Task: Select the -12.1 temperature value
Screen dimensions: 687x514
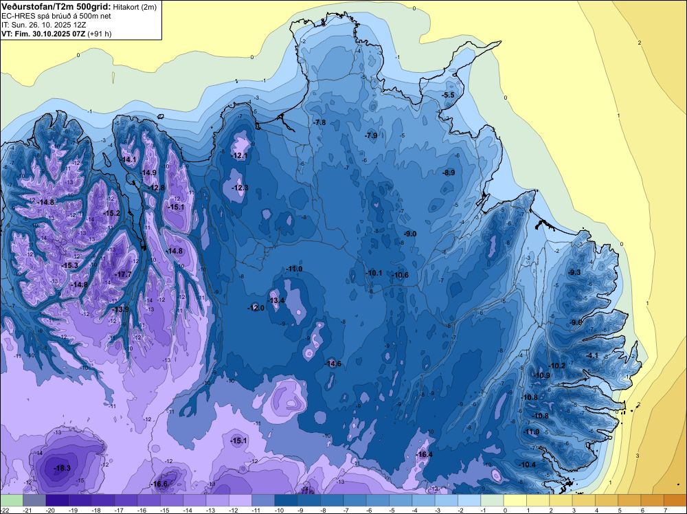Action: tap(240, 155)
